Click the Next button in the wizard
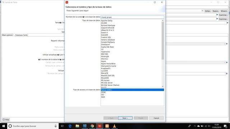 [125, 118]
